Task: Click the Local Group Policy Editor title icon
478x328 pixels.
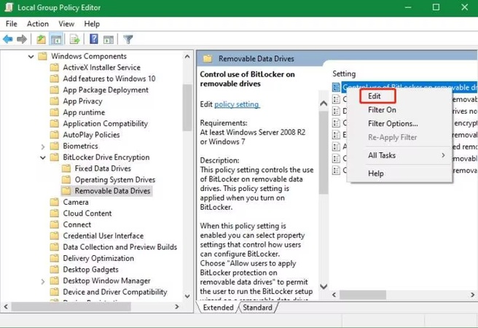Action: pyautogui.click(x=9, y=7)
